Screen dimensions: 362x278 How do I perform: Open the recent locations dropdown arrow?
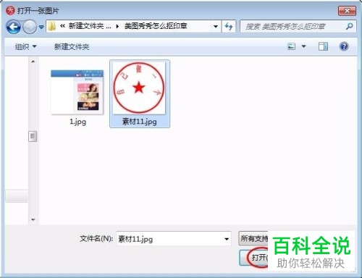coord(41,27)
